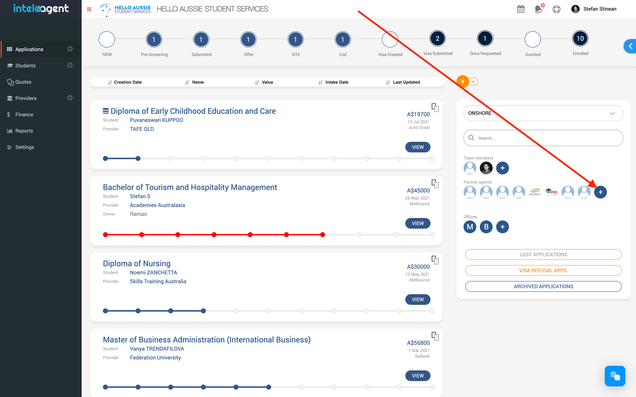Expand the blue side panel arrow
636x397 pixels.
click(630, 46)
